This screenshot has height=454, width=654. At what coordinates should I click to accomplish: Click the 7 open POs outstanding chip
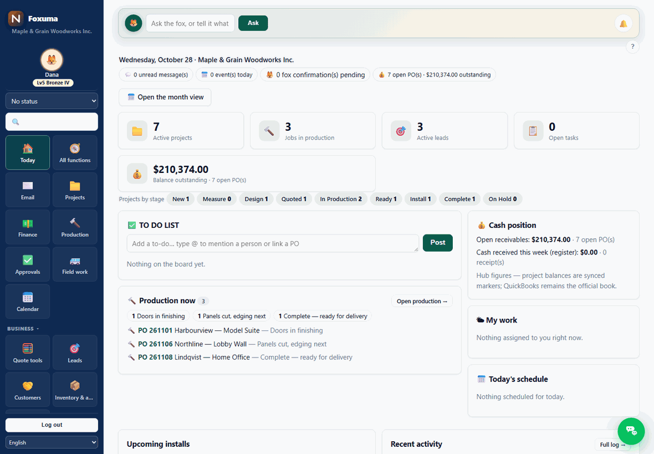[x=434, y=75]
